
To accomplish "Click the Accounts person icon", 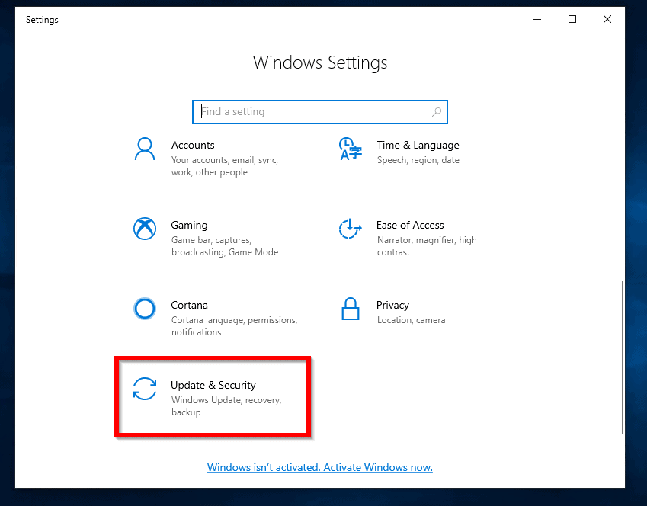I will coord(145,149).
